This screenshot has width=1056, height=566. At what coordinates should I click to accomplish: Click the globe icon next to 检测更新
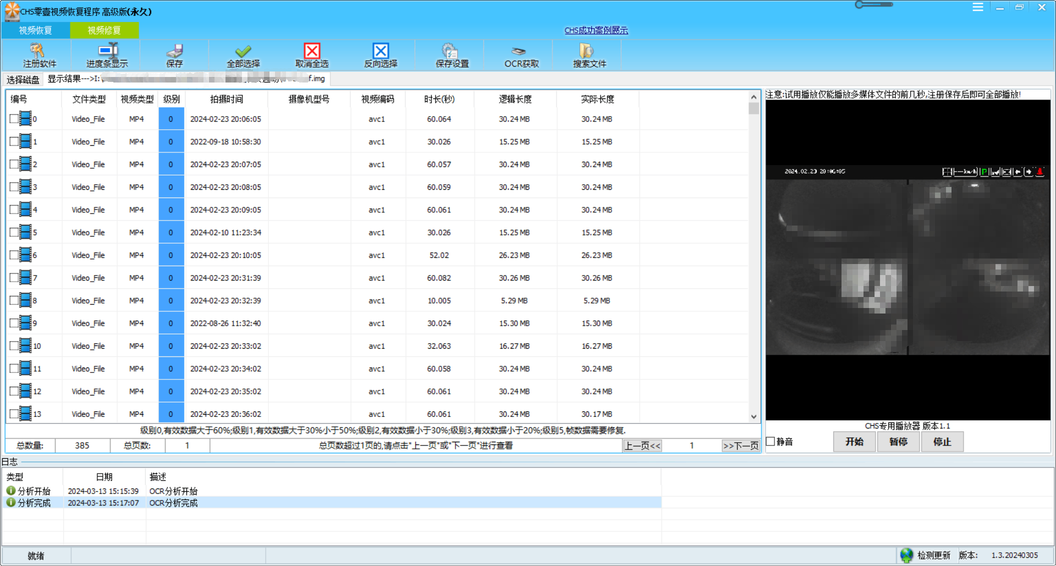pyautogui.click(x=906, y=555)
